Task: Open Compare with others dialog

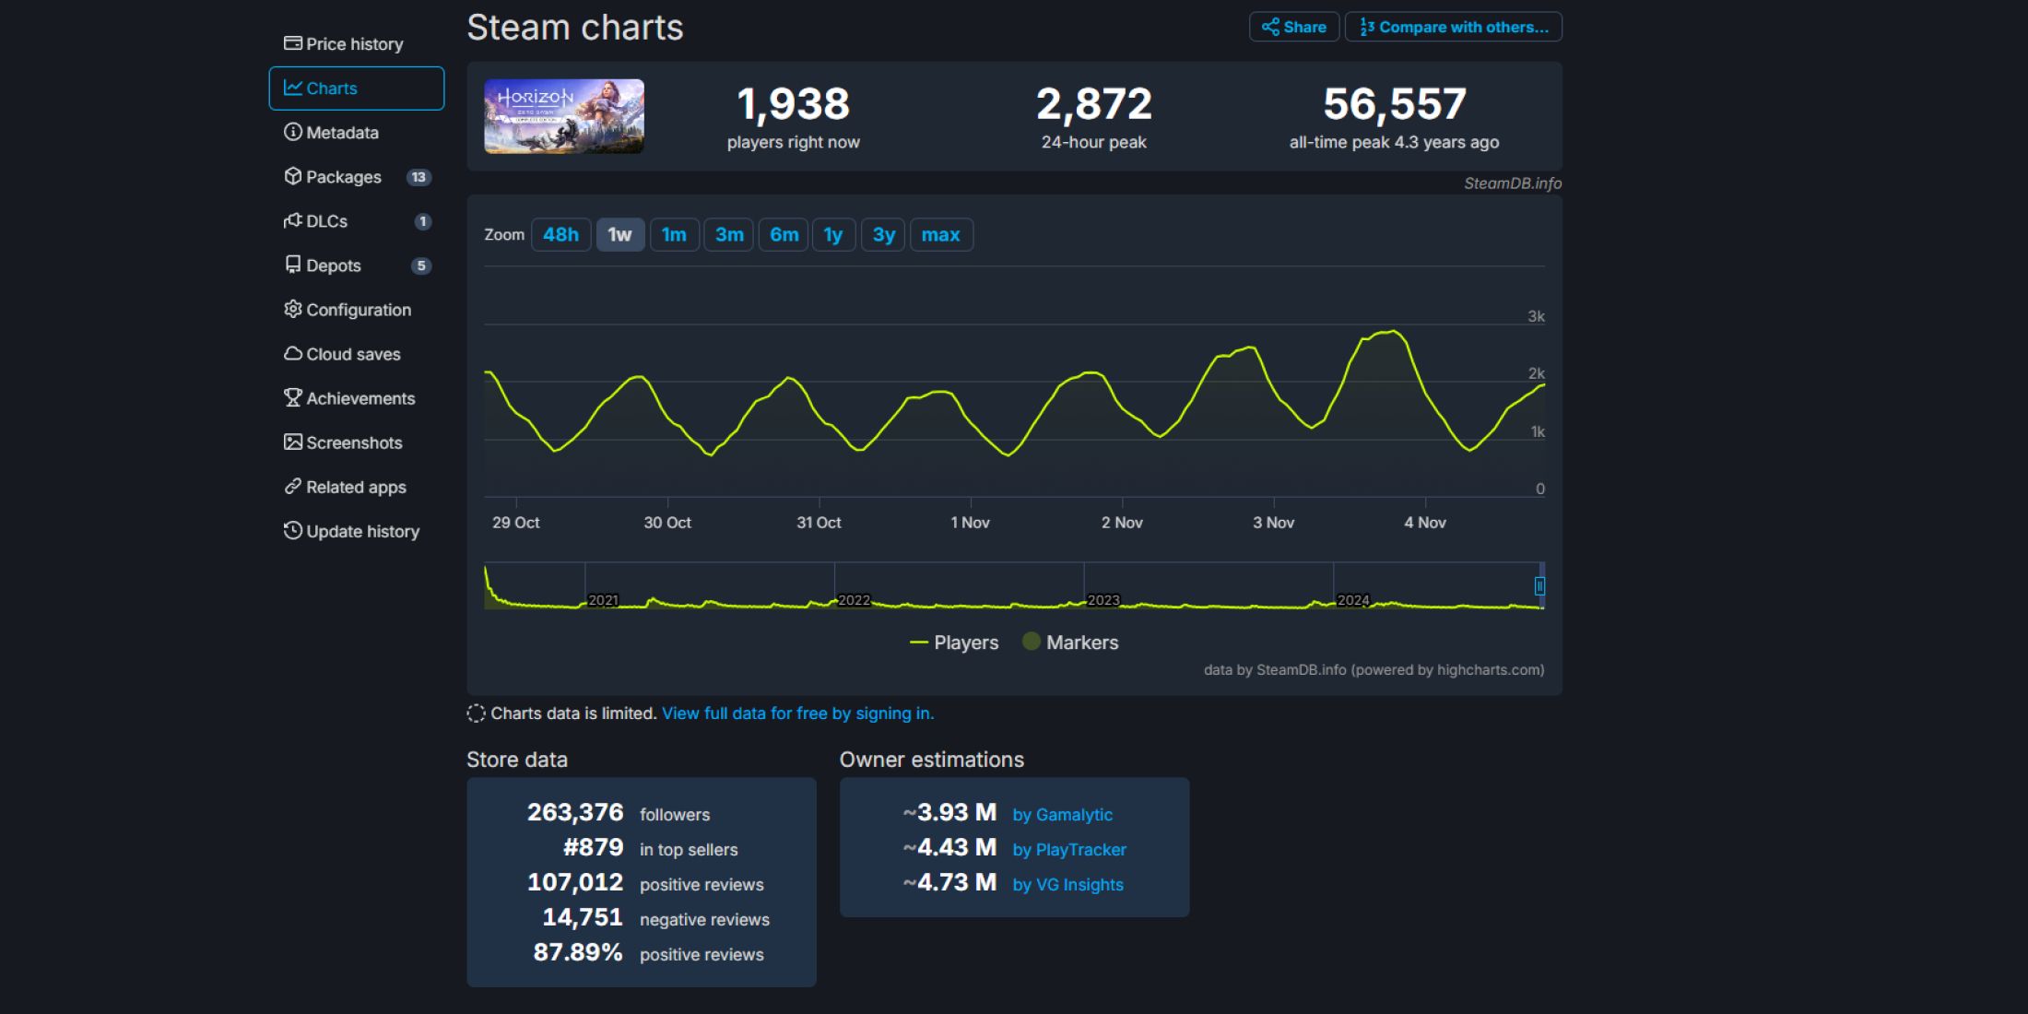Action: pyautogui.click(x=1454, y=27)
